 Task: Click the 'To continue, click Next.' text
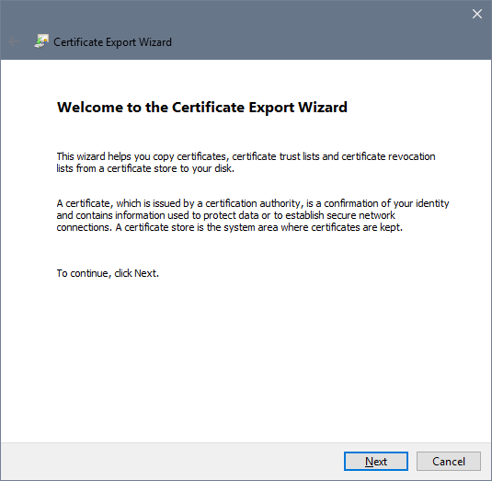[108, 273]
